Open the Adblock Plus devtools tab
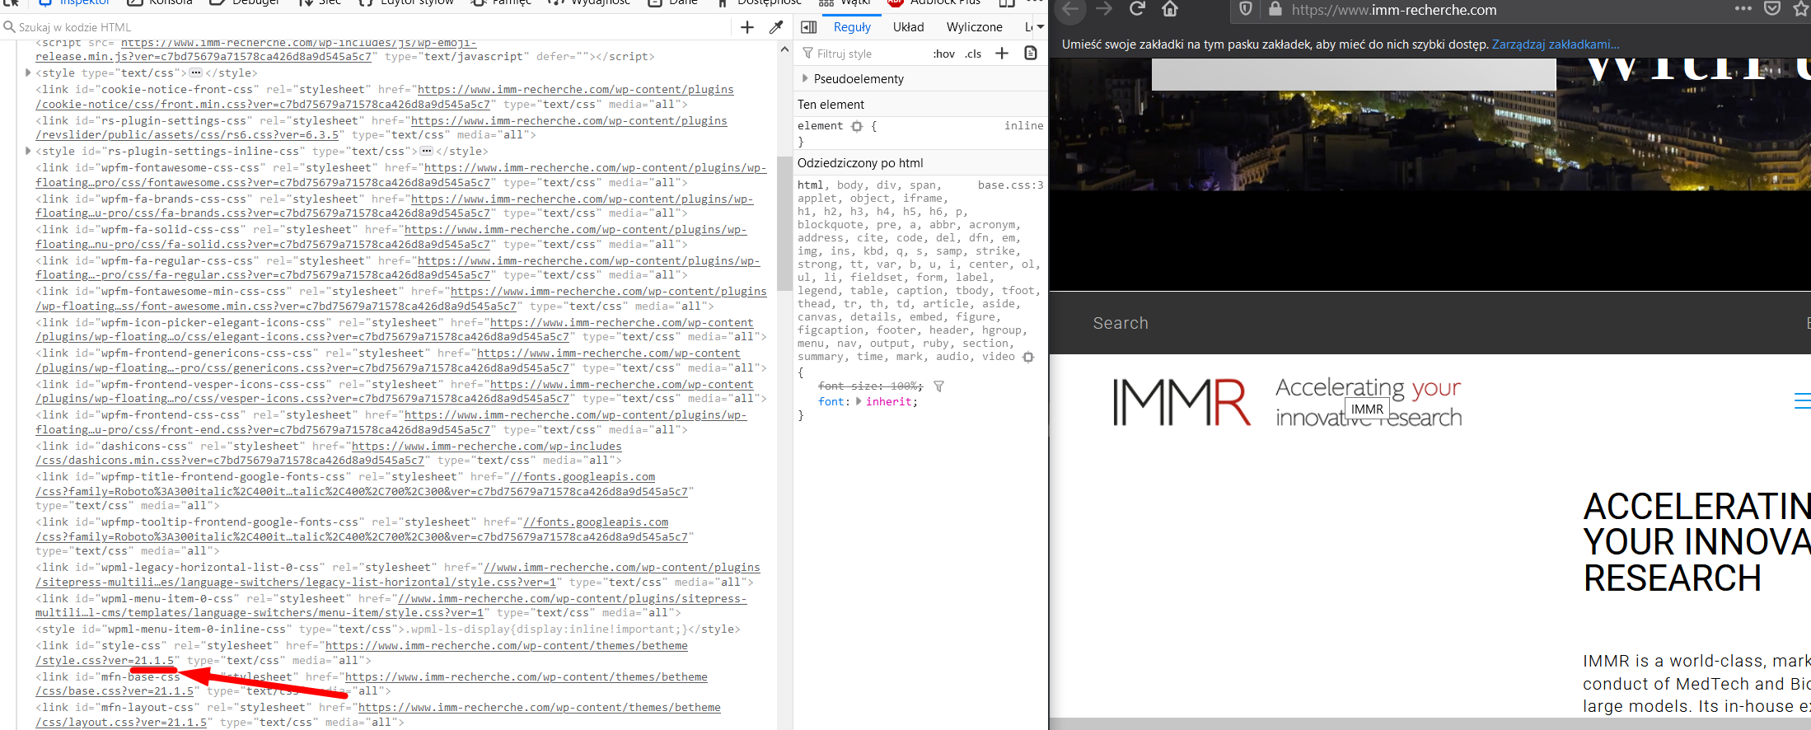The width and height of the screenshot is (1811, 730). tap(934, 2)
